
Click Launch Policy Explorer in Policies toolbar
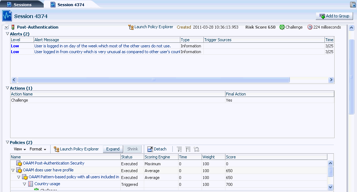76,149
